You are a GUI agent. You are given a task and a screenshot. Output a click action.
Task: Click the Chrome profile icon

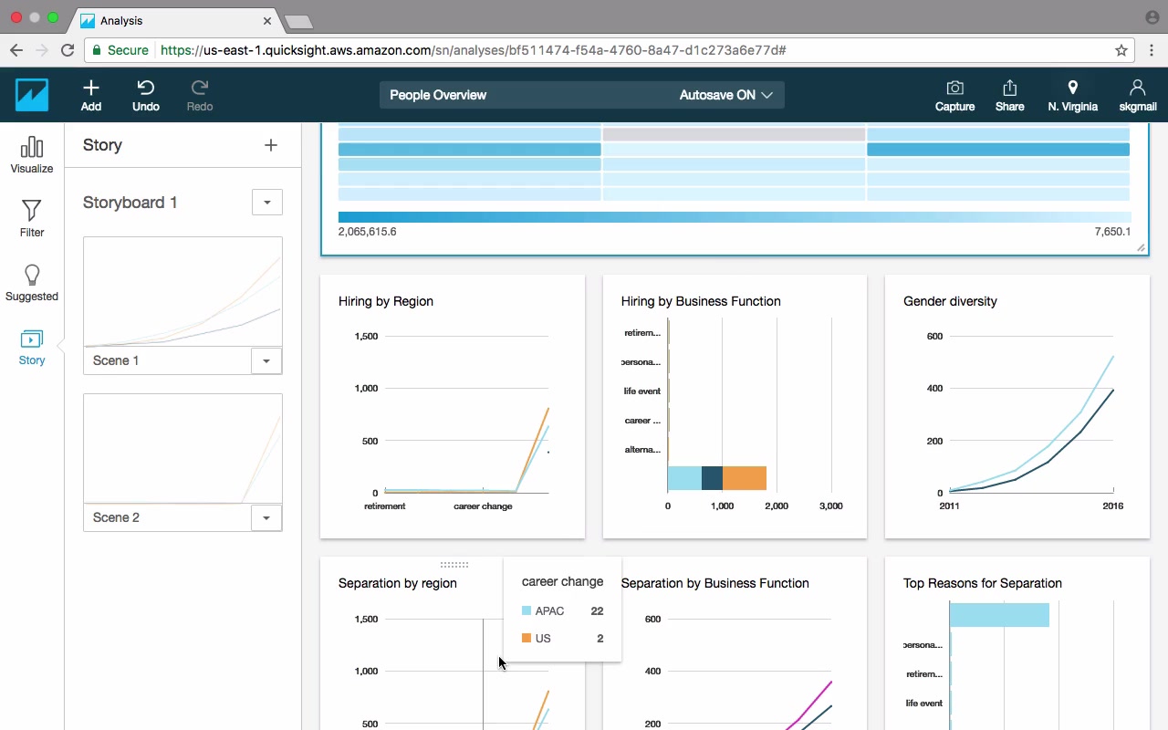1152,17
